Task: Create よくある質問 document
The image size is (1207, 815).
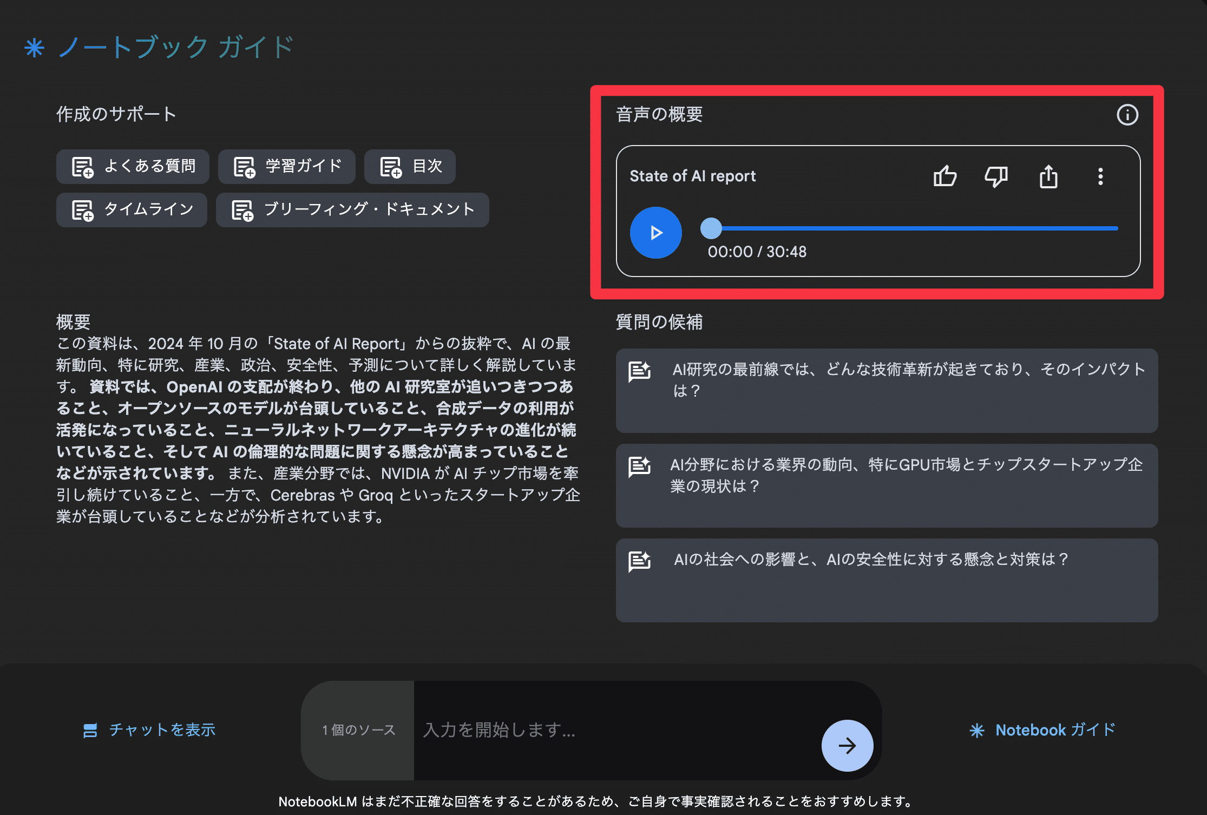Action: pyautogui.click(x=133, y=166)
